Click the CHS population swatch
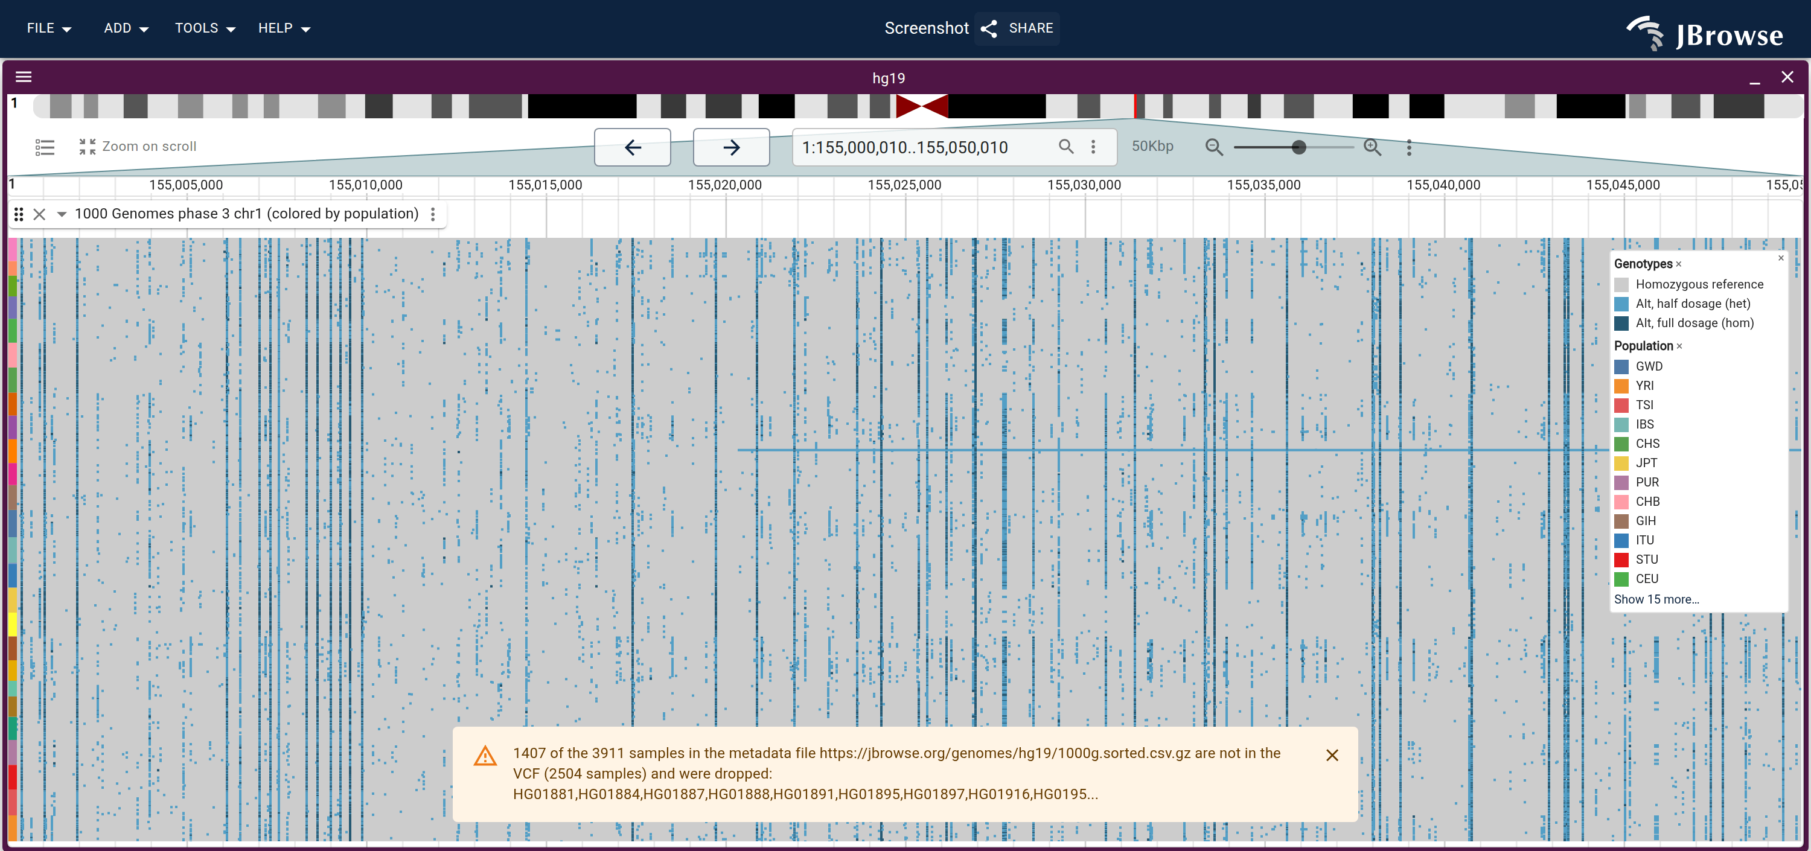Viewport: 1811px width, 851px height. [1622, 444]
